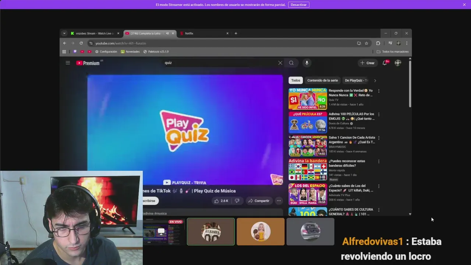Open the 'Todos los marcadores' folder
Image resolution: width=471 pixels, height=265 pixels.
[393, 52]
